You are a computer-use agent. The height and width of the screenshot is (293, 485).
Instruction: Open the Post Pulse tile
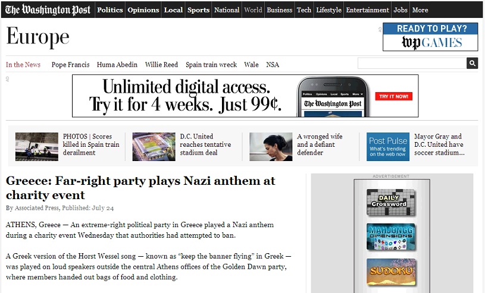tap(388, 147)
